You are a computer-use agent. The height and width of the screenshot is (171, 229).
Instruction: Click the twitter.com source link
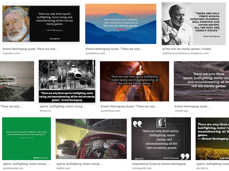pyautogui.click(x=63, y=168)
